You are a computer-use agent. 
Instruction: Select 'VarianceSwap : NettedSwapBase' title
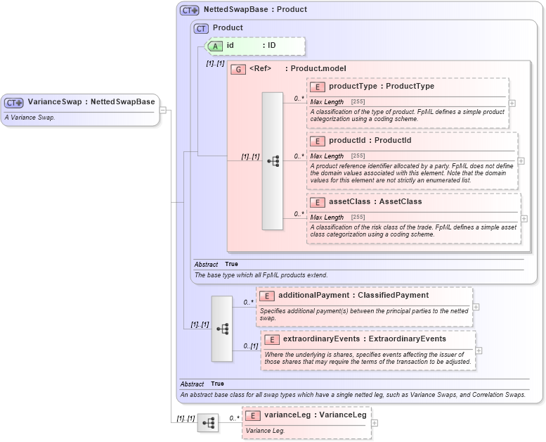[x=91, y=102]
